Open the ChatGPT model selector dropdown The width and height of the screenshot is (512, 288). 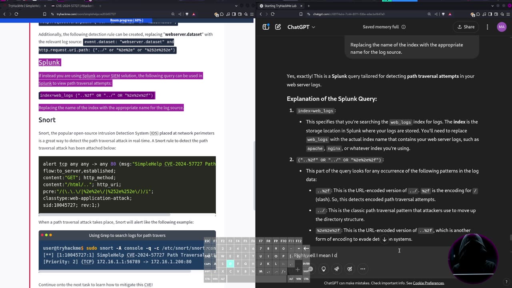click(301, 27)
